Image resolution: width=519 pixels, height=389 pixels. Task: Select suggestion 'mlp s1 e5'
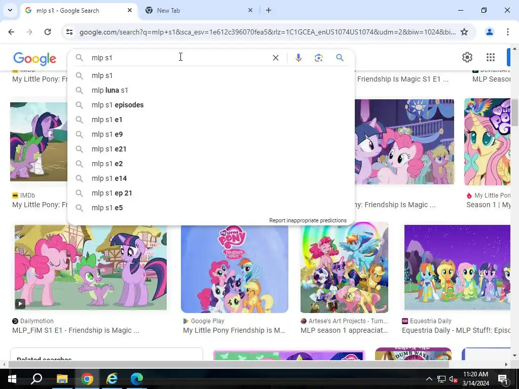[211, 208]
